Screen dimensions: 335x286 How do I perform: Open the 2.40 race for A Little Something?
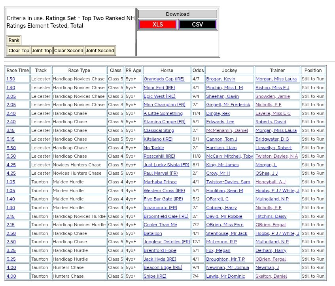[11, 113]
